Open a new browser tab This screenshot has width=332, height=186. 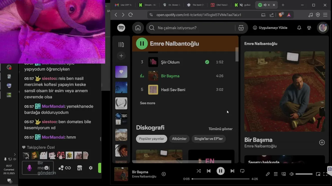[x=283, y=5]
